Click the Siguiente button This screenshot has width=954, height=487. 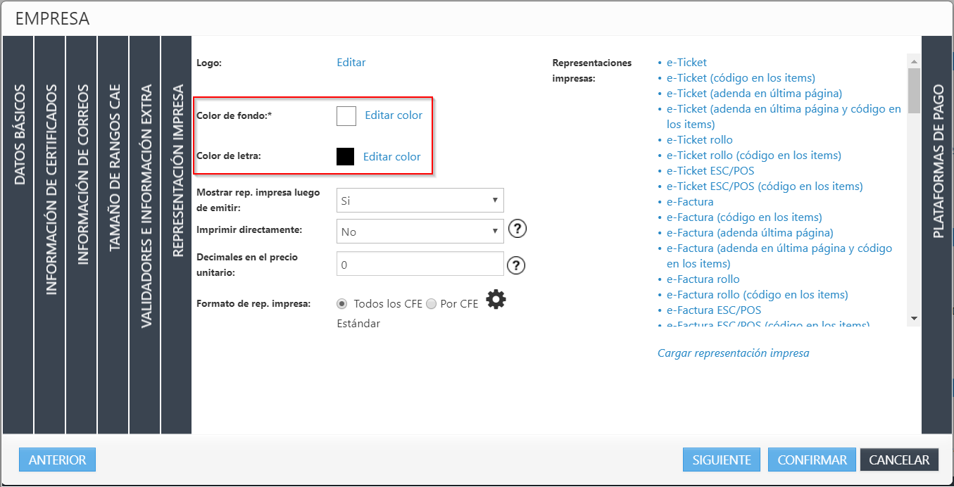[721, 460]
